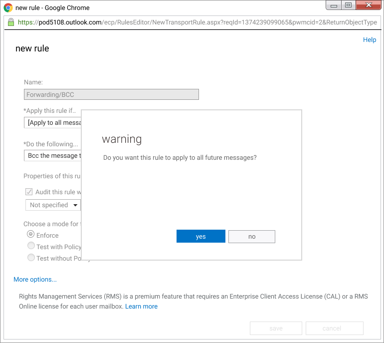
Task: Click the Chrome logo in the title bar
Action: (x=8, y=7)
